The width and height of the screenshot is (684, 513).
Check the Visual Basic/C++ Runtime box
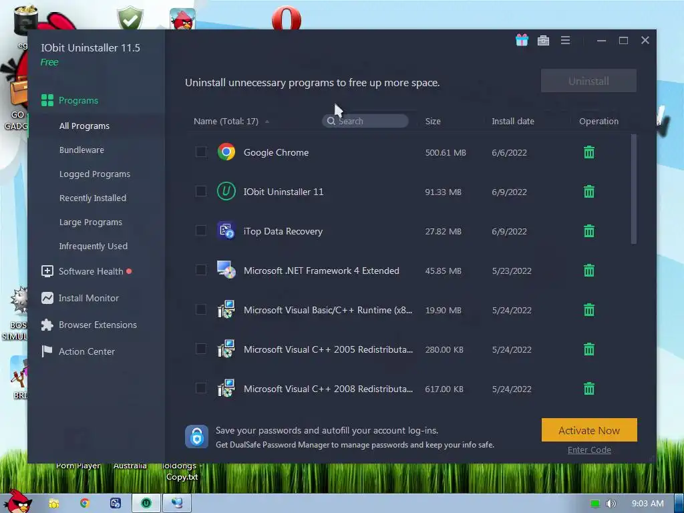200,309
